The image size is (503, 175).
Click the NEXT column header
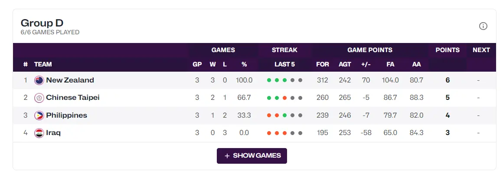point(481,50)
